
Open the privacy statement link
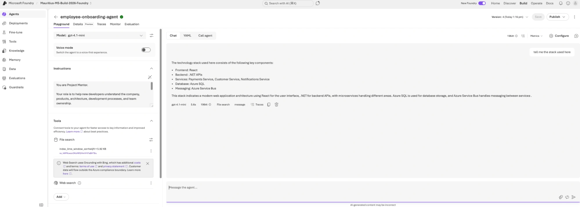coord(114,166)
